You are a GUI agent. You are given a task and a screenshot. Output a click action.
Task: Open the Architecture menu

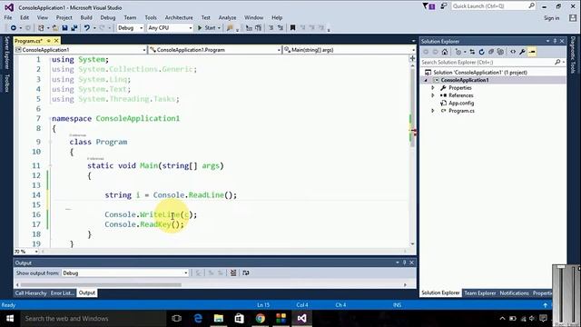(179, 17)
